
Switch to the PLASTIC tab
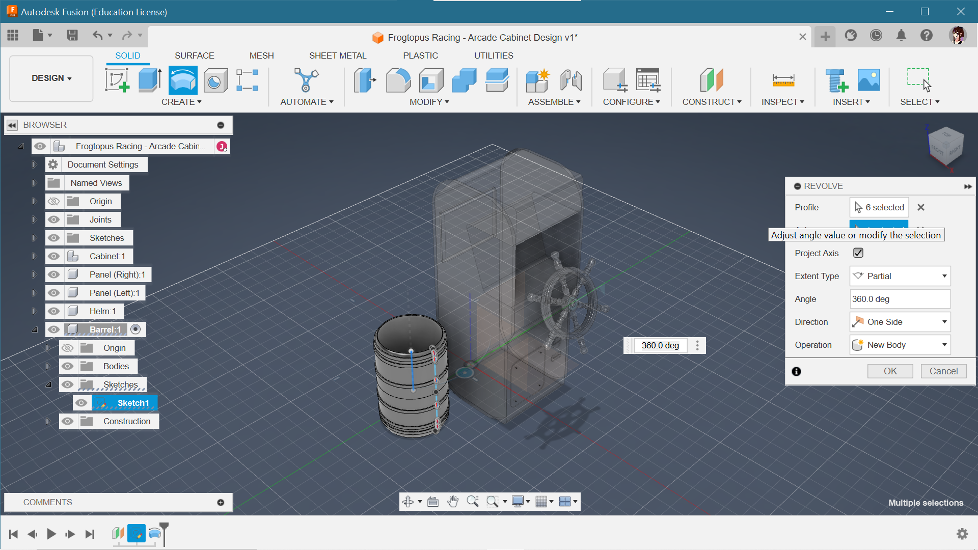[420, 56]
